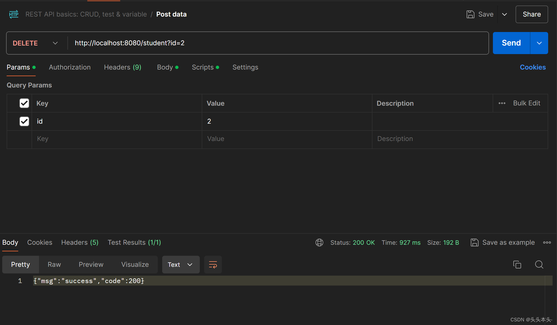This screenshot has width=557, height=325.
Task: Open the Test Results tab
Action: (x=134, y=243)
